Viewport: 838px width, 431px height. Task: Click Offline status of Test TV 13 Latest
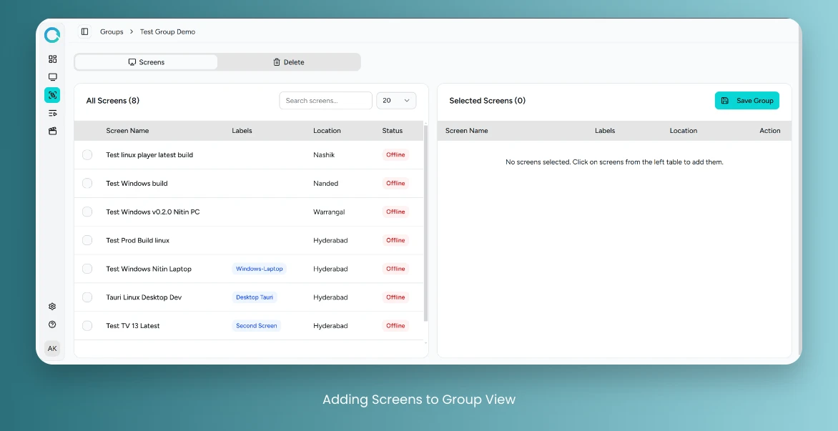click(395, 326)
